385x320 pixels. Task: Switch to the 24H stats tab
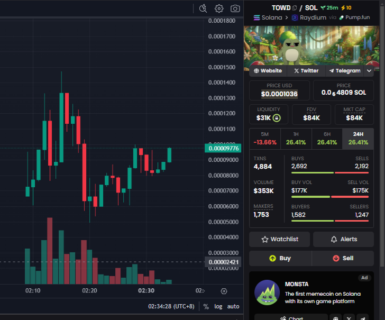(358, 139)
